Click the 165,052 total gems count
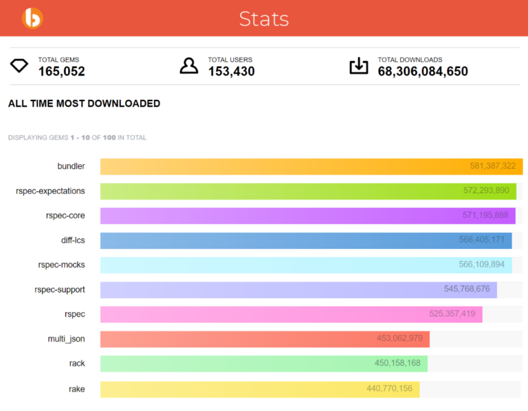 pyautogui.click(x=61, y=71)
